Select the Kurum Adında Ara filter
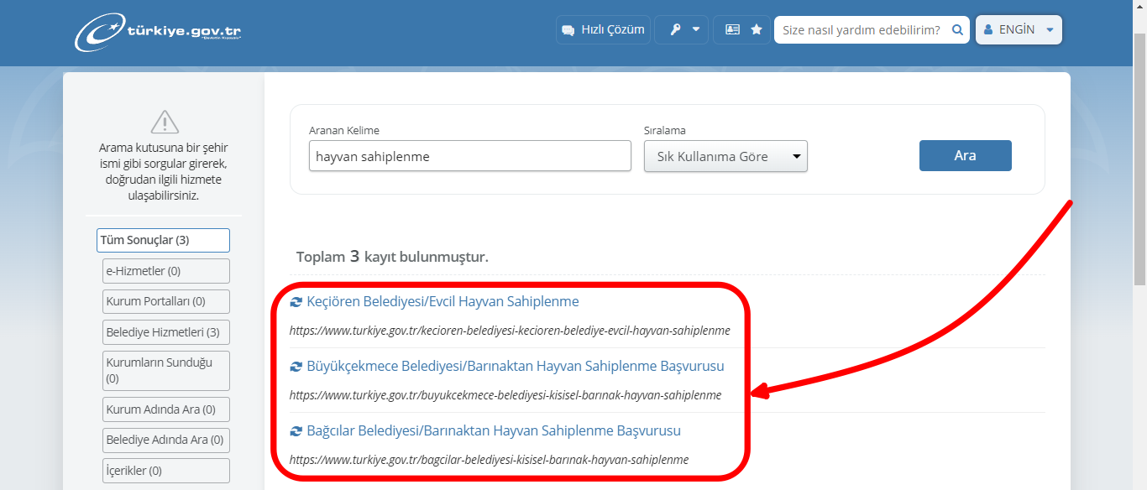Screen dimensions: 1147x490 165,409
